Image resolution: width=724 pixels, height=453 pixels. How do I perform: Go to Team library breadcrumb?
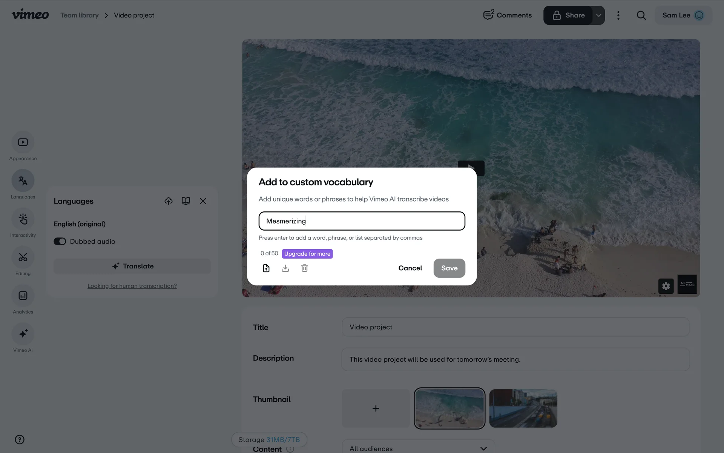pos(80,15)
